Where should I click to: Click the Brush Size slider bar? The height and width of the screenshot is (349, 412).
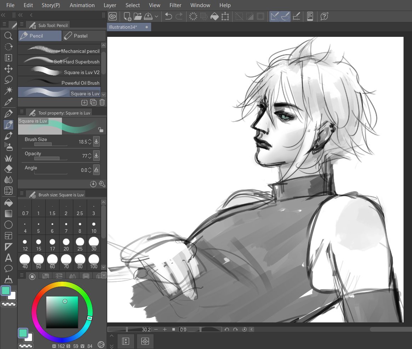(51, 145)
